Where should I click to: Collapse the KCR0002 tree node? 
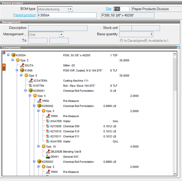click(x=34, y=106)
